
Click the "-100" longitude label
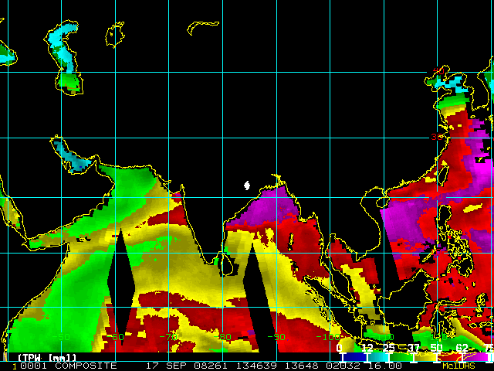click(327, 337)
